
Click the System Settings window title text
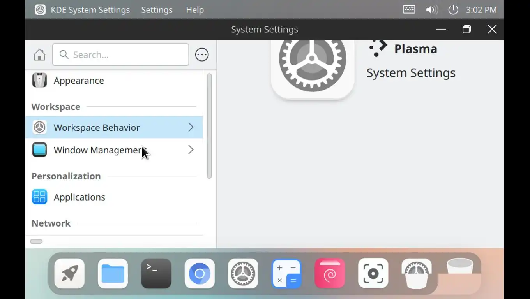(x=265, y=30)
